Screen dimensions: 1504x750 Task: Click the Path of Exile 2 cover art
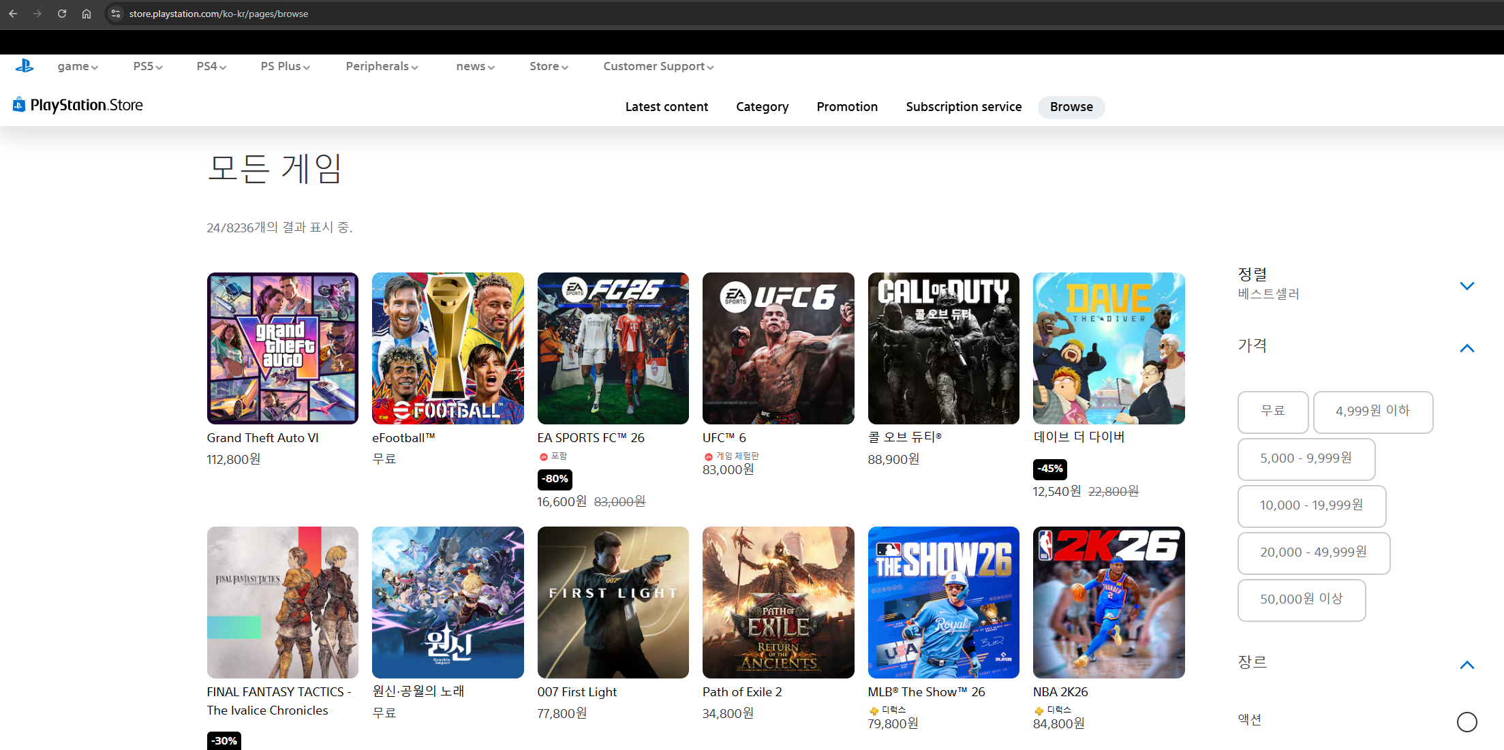coord(778,602)
